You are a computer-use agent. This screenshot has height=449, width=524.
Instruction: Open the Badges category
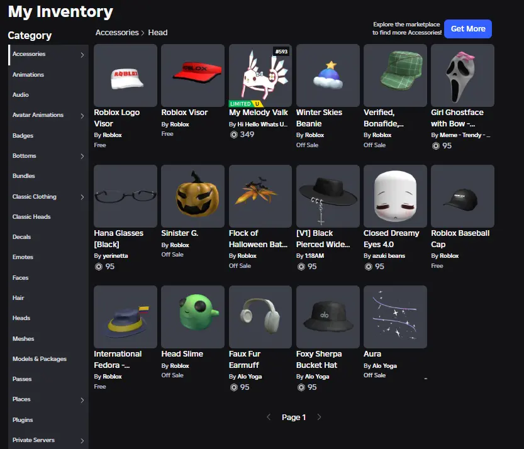(x=23, y=136)
